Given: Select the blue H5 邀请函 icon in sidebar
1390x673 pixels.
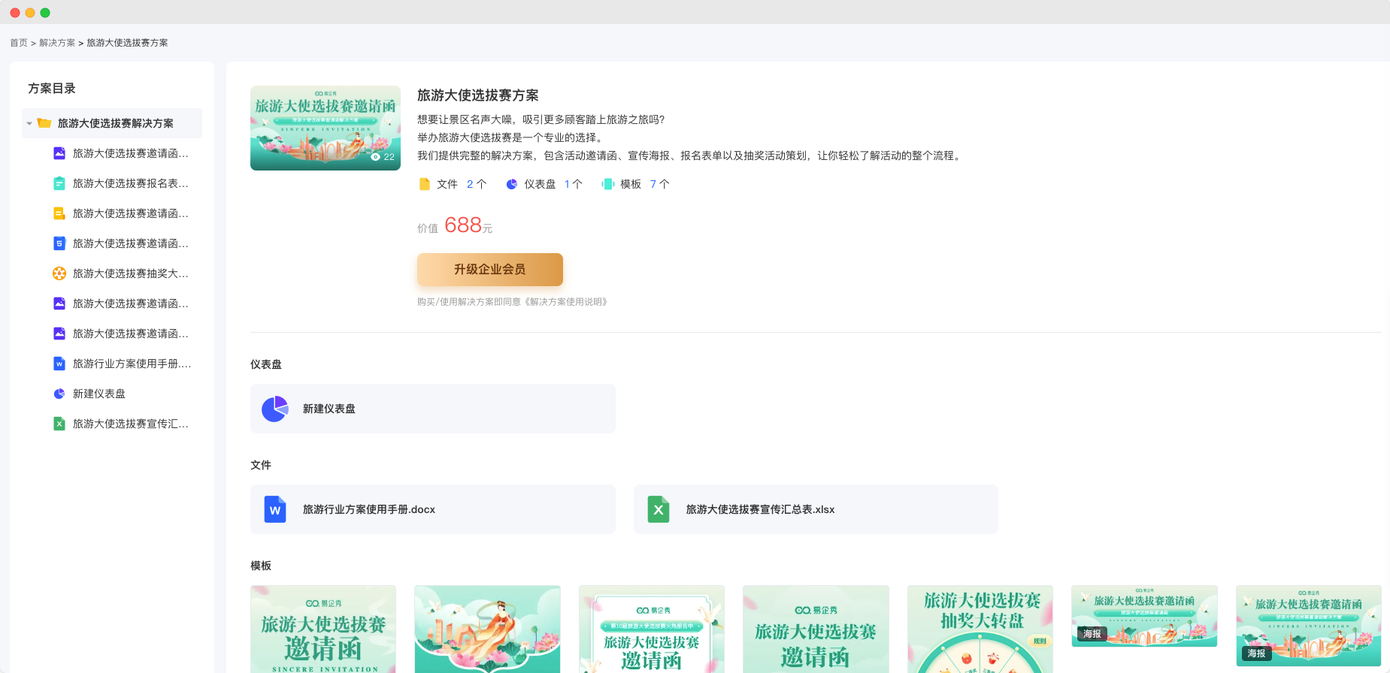Looking at the screenshot, I should (59, 243).
